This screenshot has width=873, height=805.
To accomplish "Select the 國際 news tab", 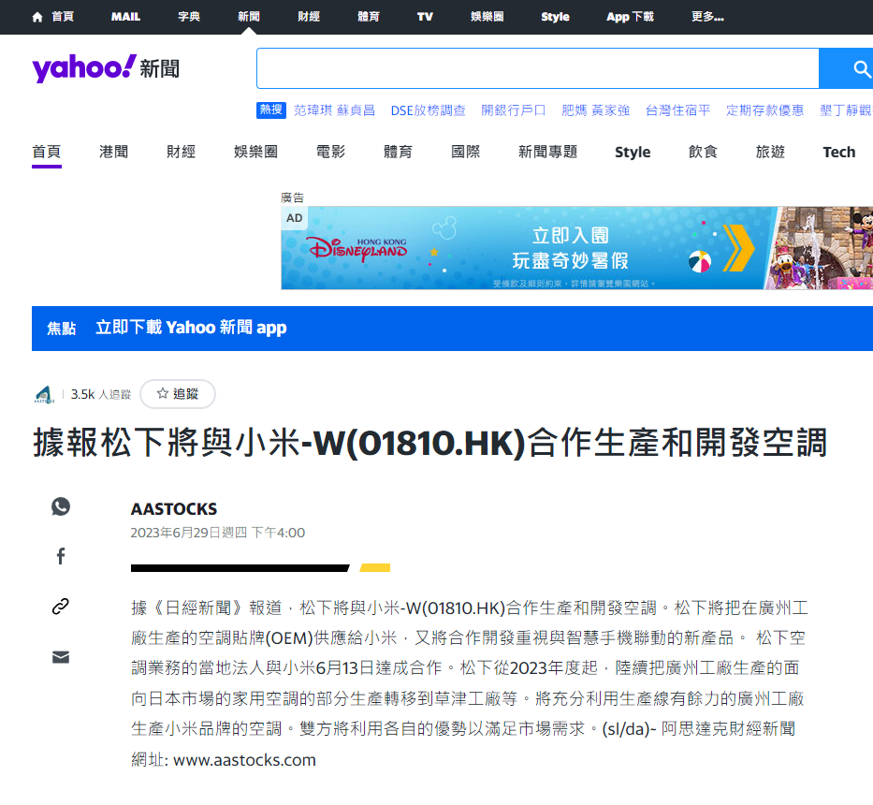I will click(465, 152).
